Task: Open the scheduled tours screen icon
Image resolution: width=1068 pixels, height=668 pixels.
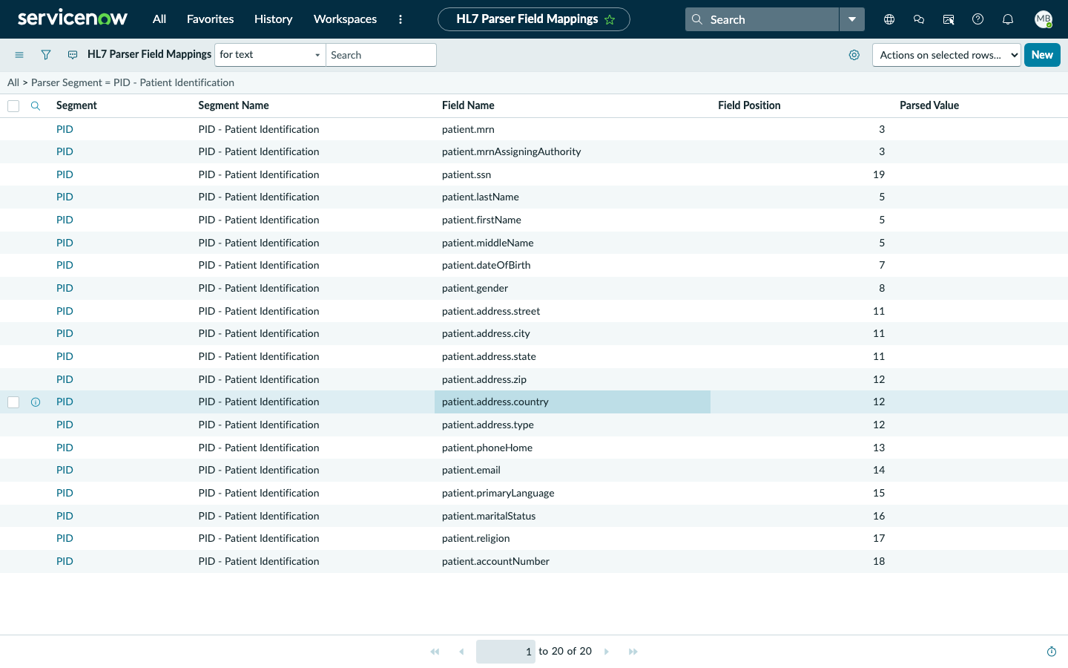Action: click(x=949, y=19)
